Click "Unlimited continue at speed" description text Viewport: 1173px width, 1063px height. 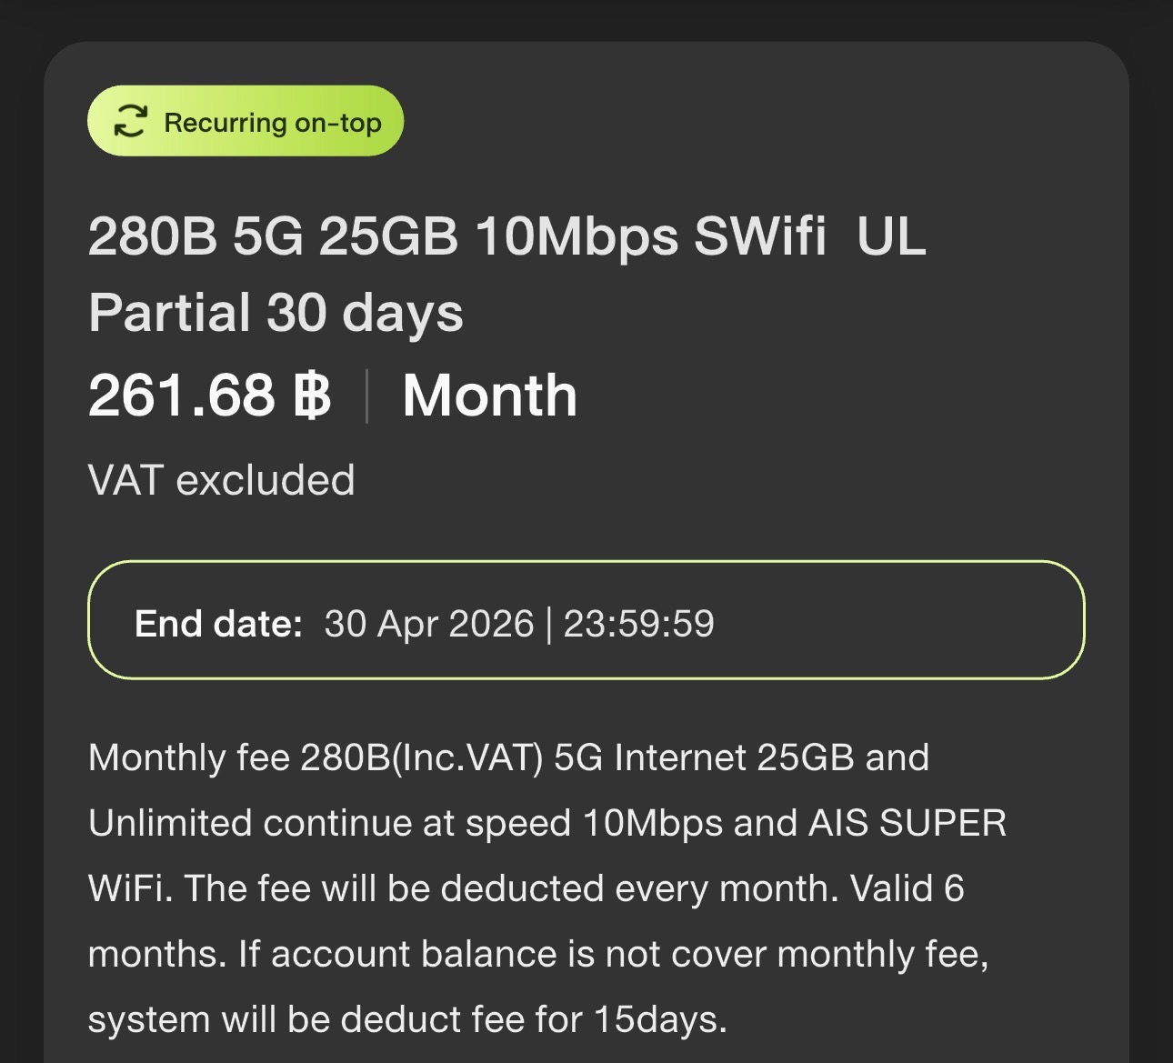(329, 823)
